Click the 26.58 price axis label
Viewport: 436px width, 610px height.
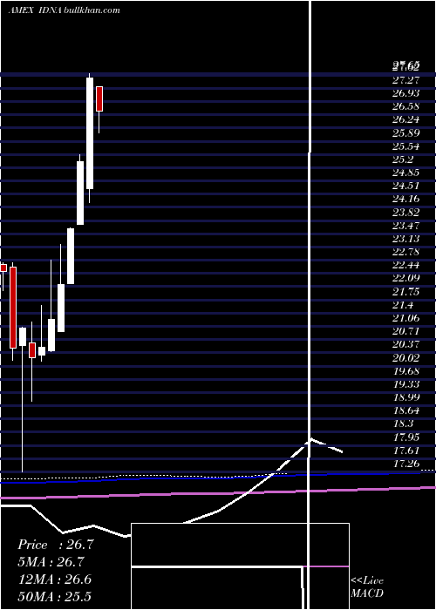point(406,106)
